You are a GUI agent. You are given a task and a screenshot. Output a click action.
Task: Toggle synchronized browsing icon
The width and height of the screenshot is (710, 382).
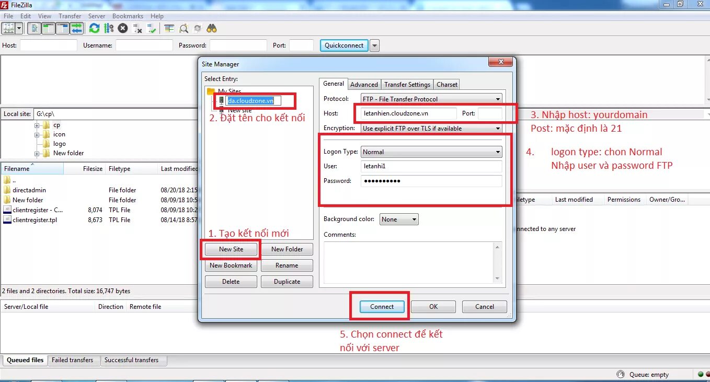point(198,28)
